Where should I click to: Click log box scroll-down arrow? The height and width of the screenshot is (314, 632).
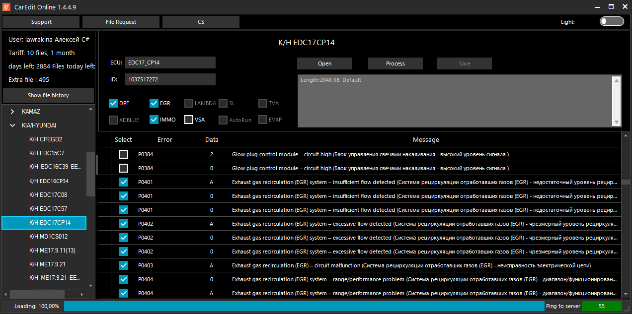tap(617, 122)
